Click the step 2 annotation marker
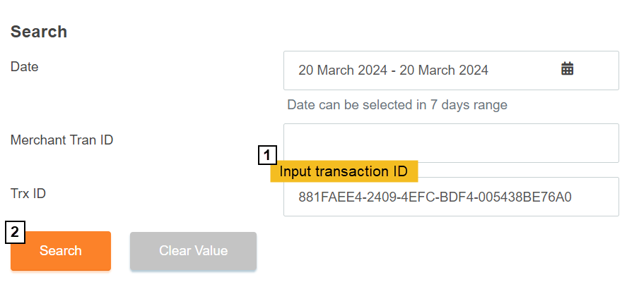This screenshot has height=282, width=639. pyautogui.click(x=16, y=233)
